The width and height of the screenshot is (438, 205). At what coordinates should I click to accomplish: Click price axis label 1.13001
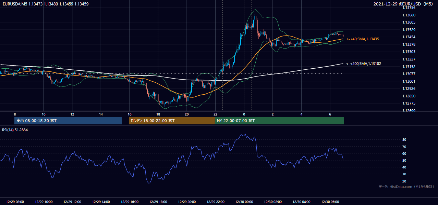tap(409, 81)
